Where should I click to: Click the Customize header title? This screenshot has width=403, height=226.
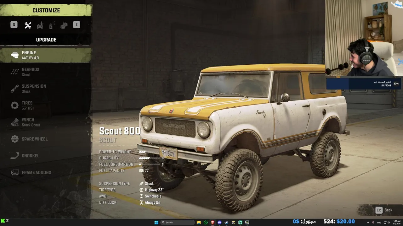[46, 10]
